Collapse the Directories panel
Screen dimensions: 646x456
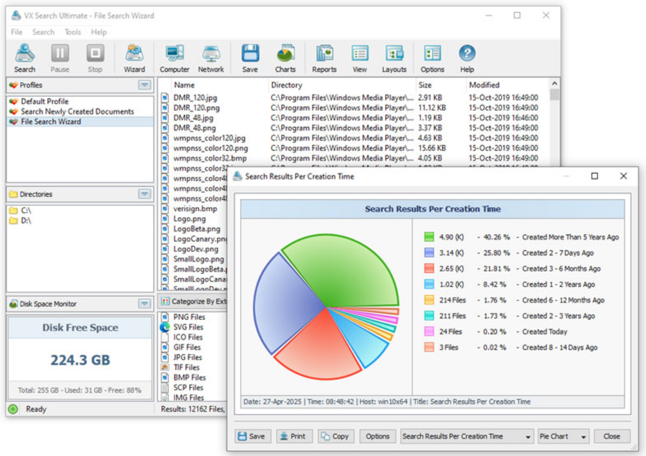[144, 194]
